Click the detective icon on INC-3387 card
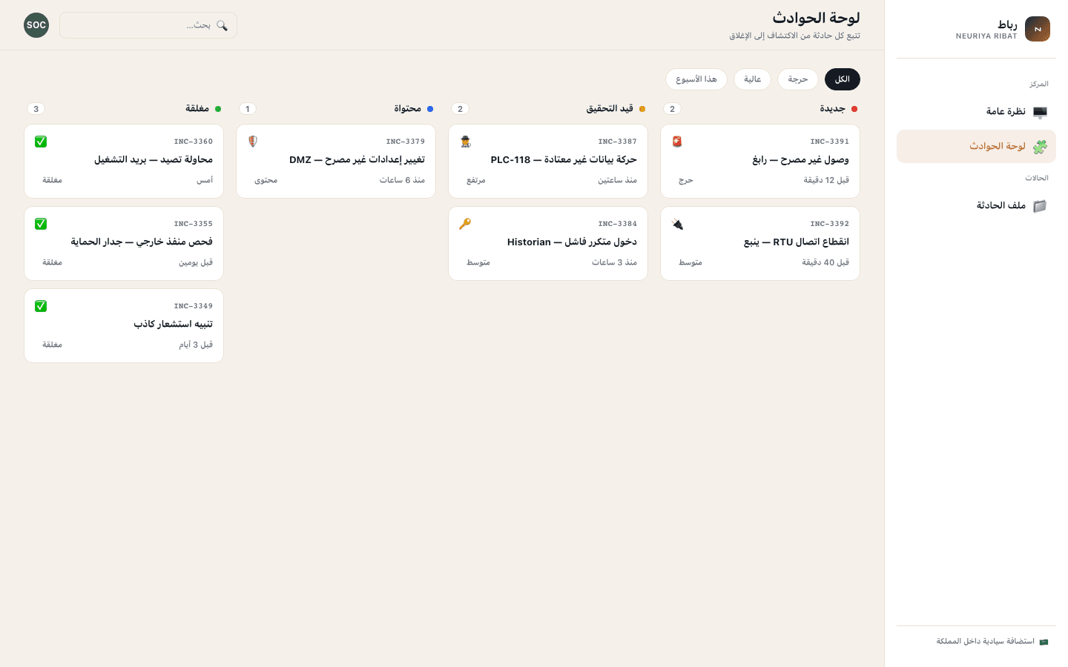Screen dimensions: 1068x667 click(x=465, y=142)
